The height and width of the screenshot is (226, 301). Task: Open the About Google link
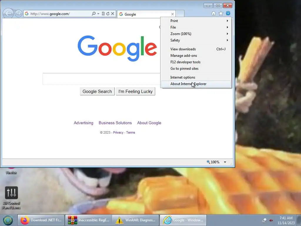point(149,123)
